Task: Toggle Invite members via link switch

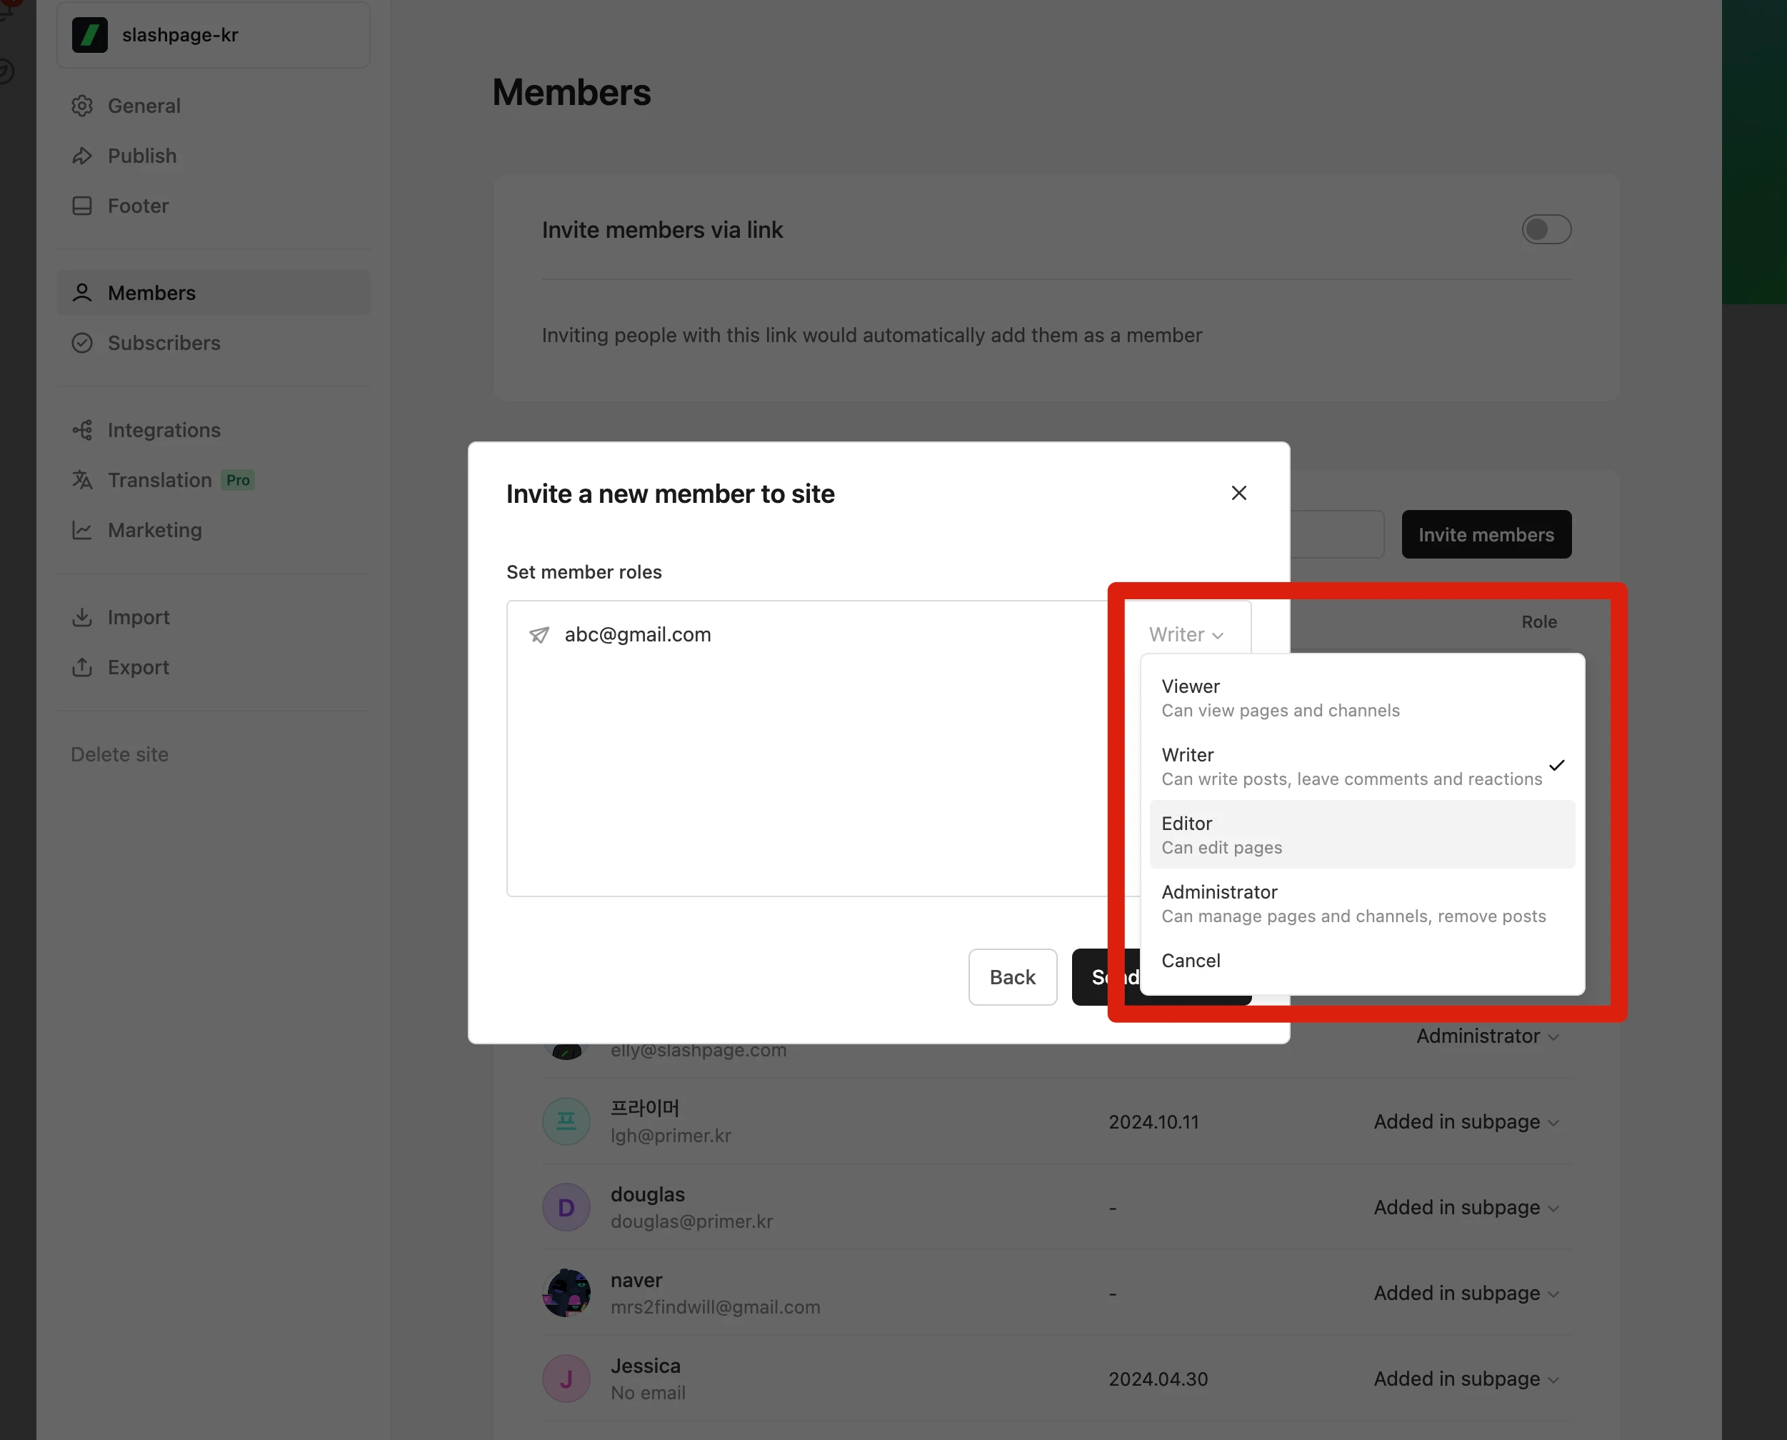Action: coord(1546,230)
